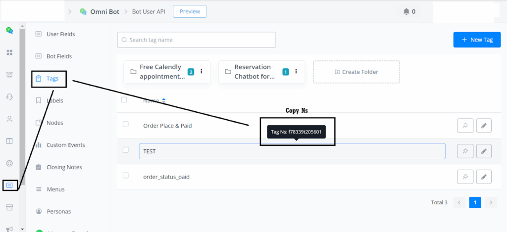
Task: Open the Tags menu item
Action: (51, 79)
